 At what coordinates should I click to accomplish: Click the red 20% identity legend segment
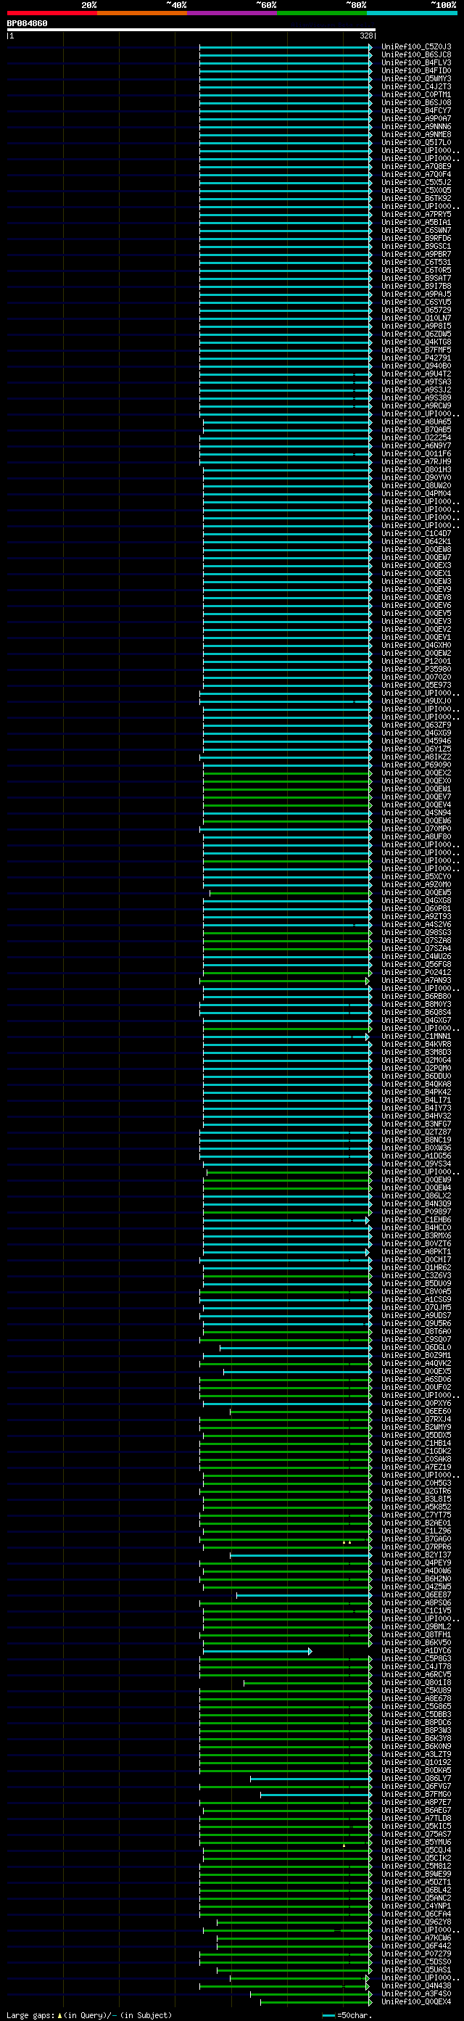(x=51, y=13)
